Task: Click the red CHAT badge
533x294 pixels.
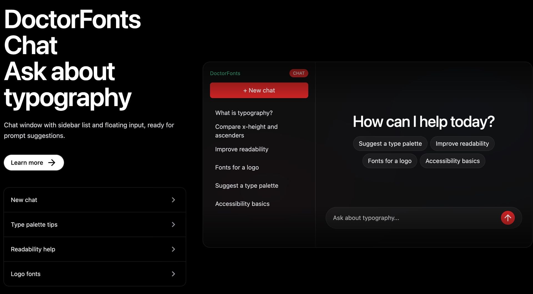Action: 298,73
